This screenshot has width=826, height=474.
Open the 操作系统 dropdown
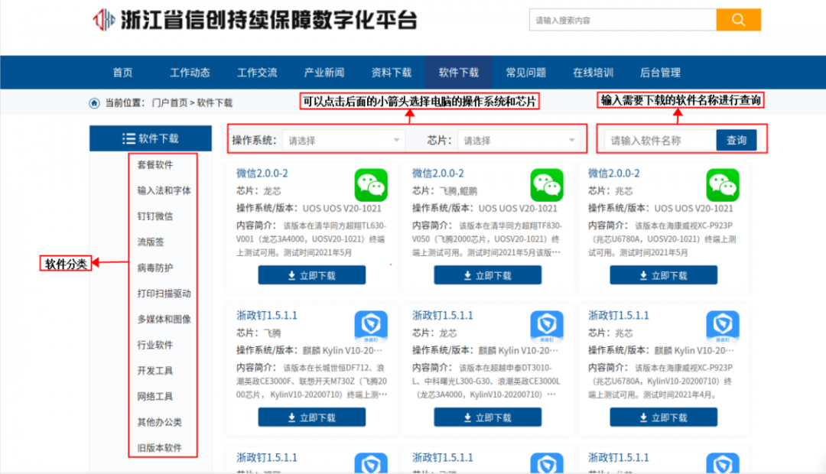click(344, 140)
